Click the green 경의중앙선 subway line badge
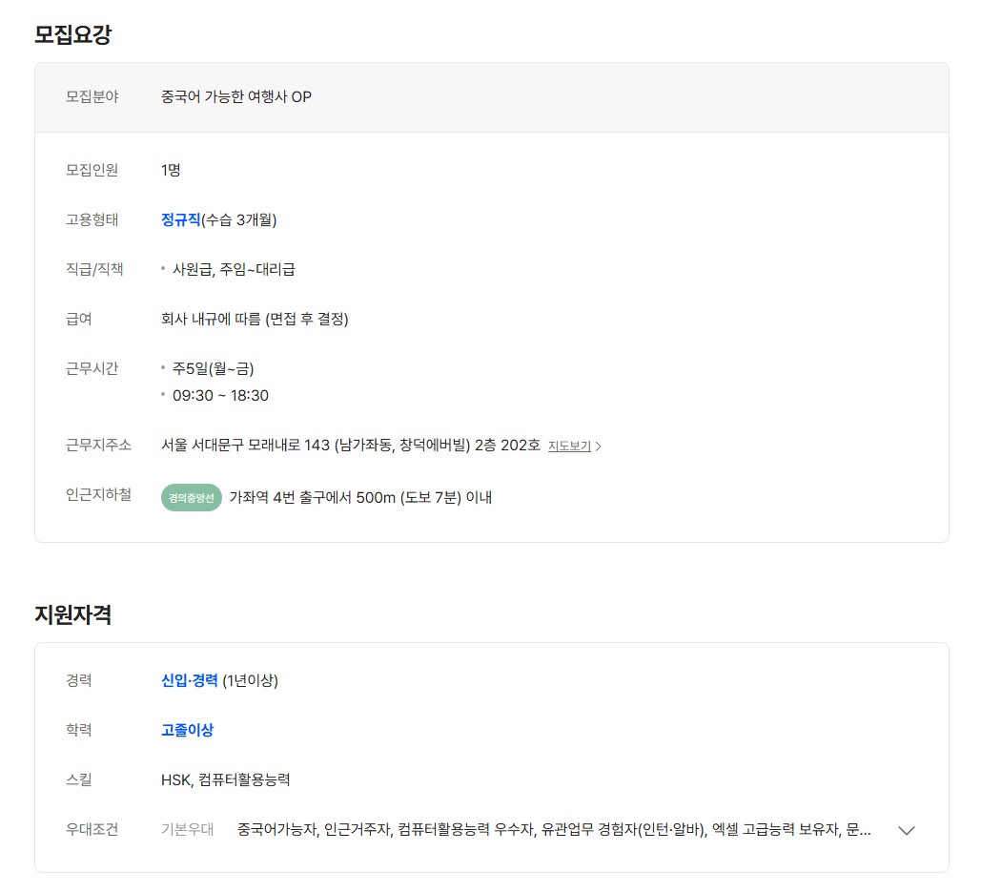Screen dimensions: 981x893 tap(192, 497)
